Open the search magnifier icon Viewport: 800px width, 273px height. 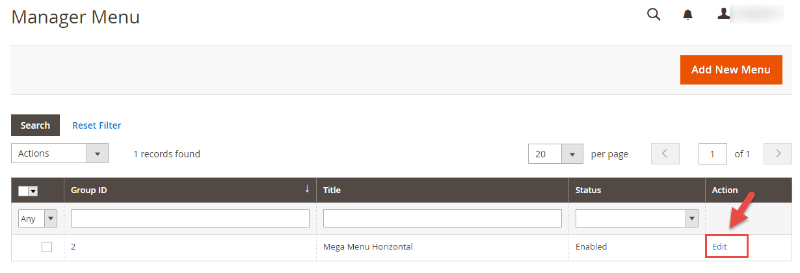click(654, 14)
